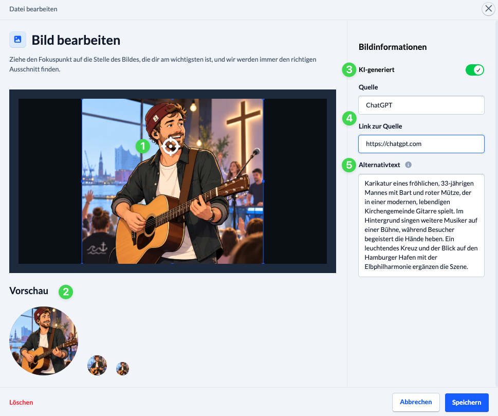This screenshot has width=498, height=416.
Task: Click the KI-generiert label
Action: click(x=376, y=70)
